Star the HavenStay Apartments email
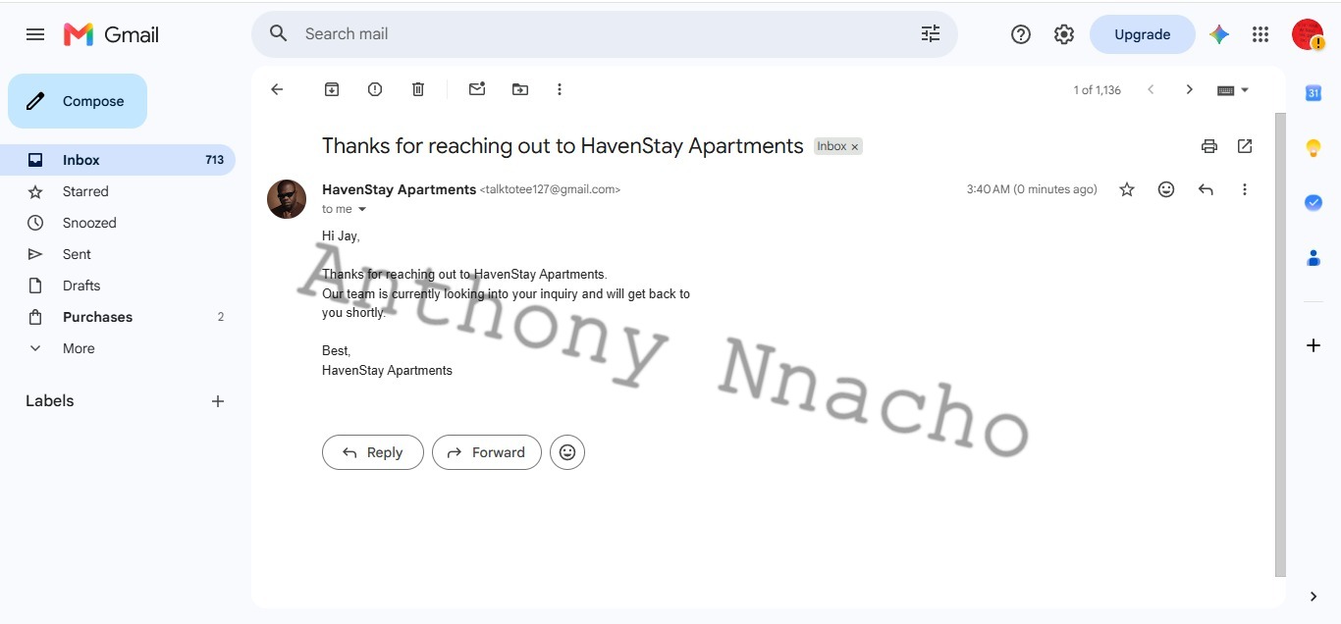 (1127, 189)
